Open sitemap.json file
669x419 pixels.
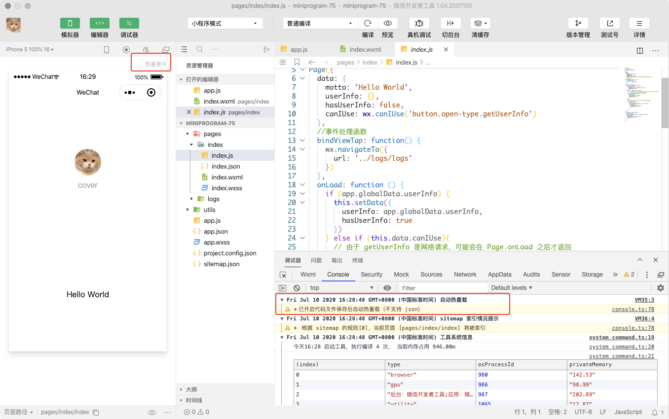tap(222, 264)
